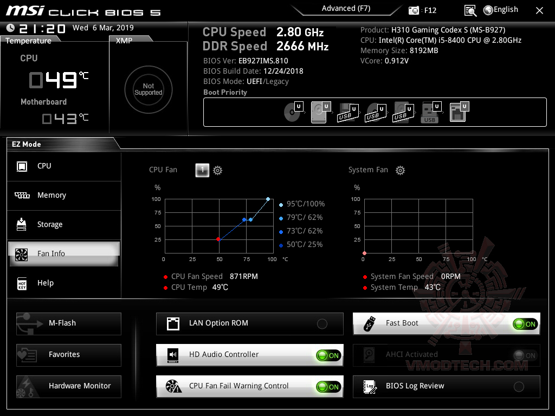Click the System Fan Speed 0RPM reading
Image resolution: width=555 pixels, height=416 pixels.
point(412,277)
